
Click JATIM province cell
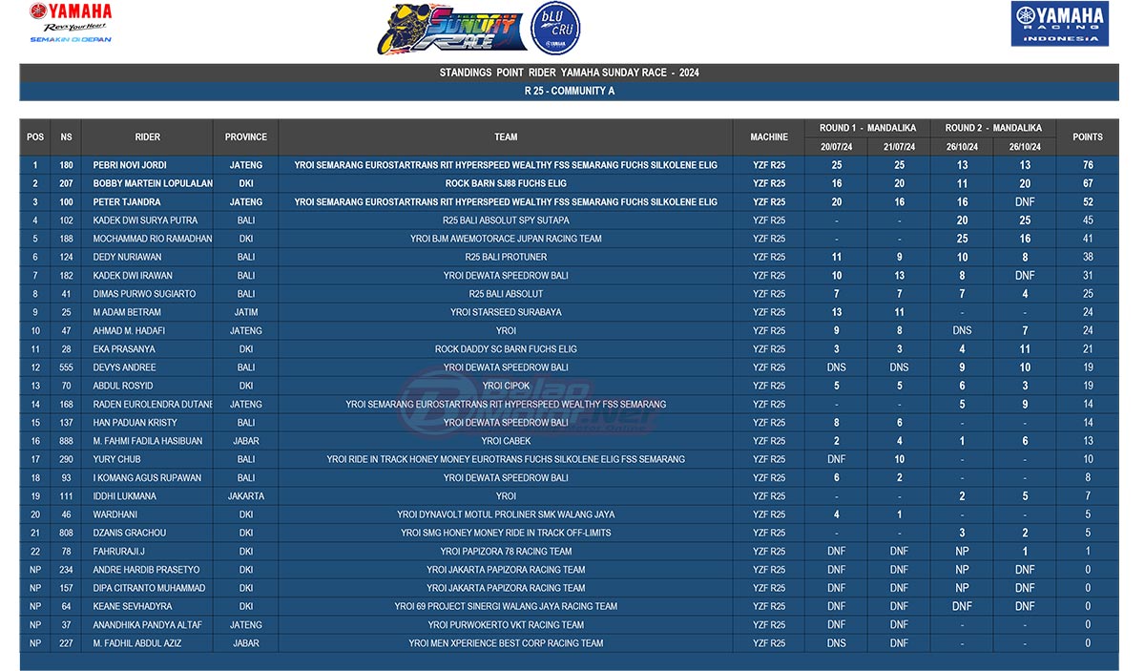245,312
